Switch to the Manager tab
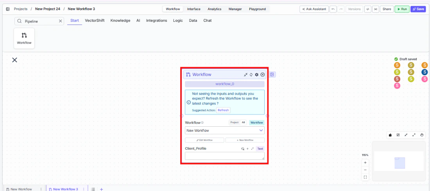Screen dimensions: 430x191 [235, 9]
